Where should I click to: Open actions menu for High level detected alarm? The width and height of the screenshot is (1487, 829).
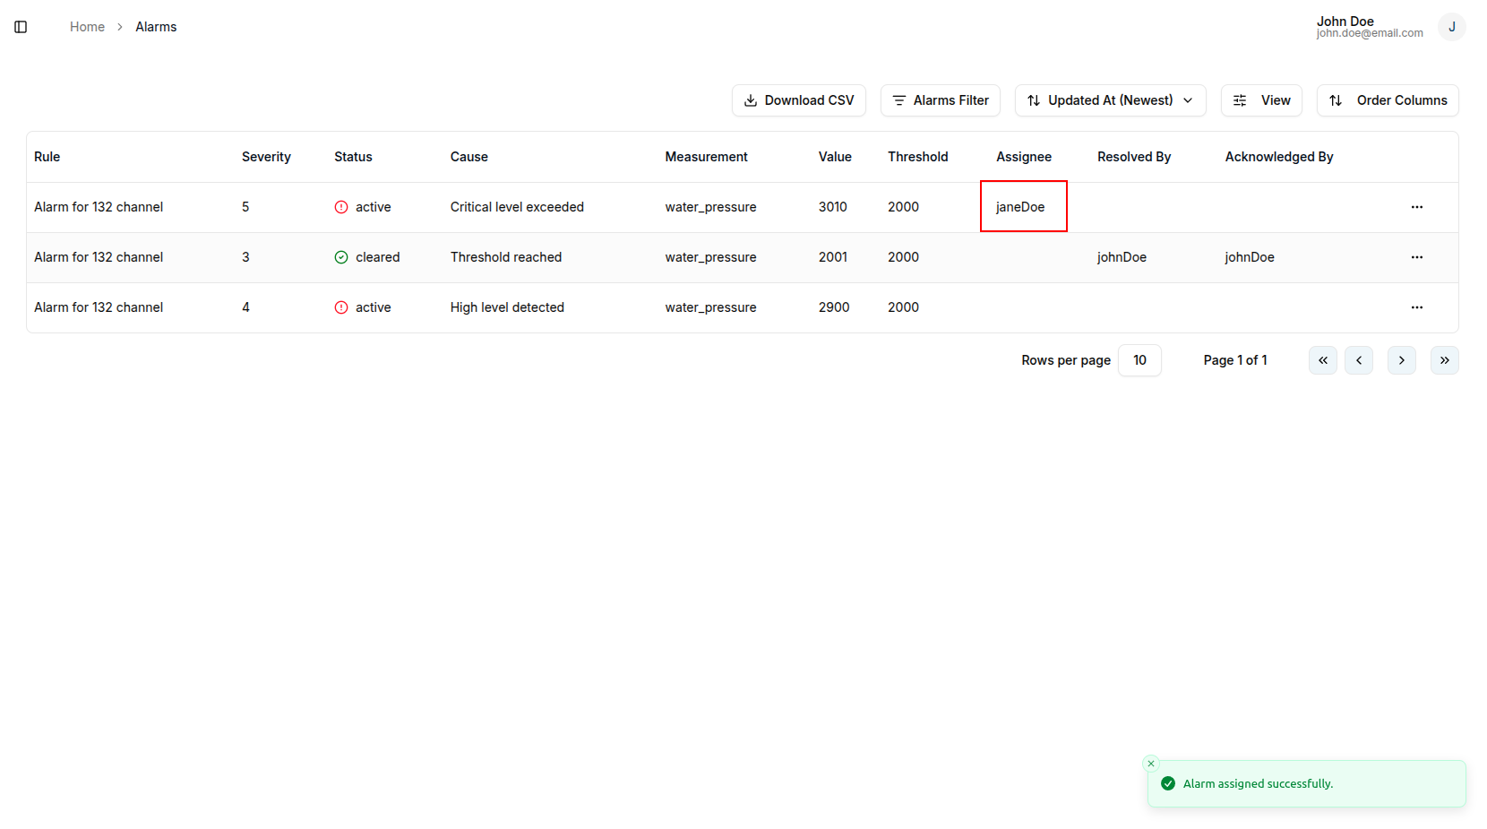[1416, 307]
